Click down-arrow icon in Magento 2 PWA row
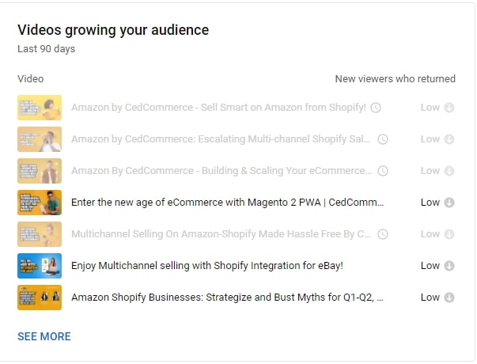 coord(449,203)
